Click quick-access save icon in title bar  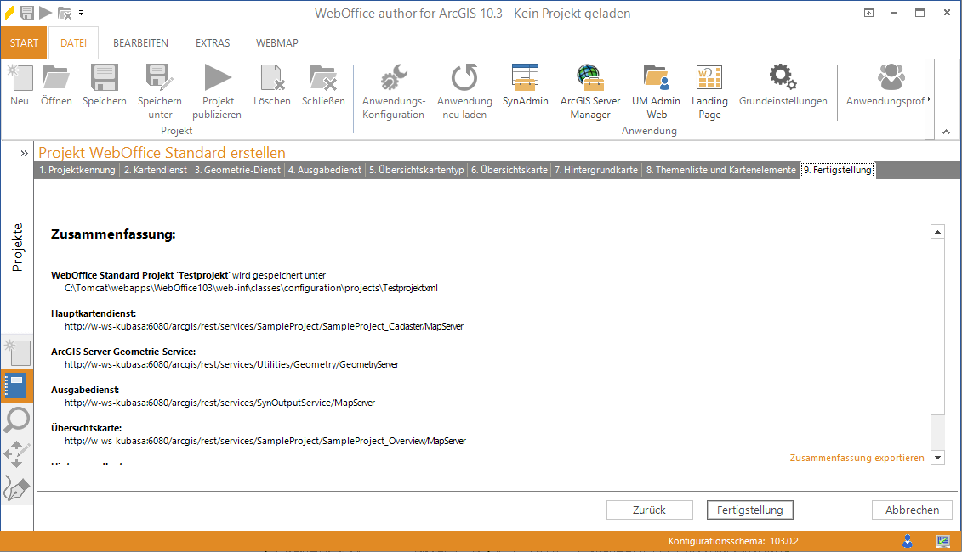tap(27, 12)
